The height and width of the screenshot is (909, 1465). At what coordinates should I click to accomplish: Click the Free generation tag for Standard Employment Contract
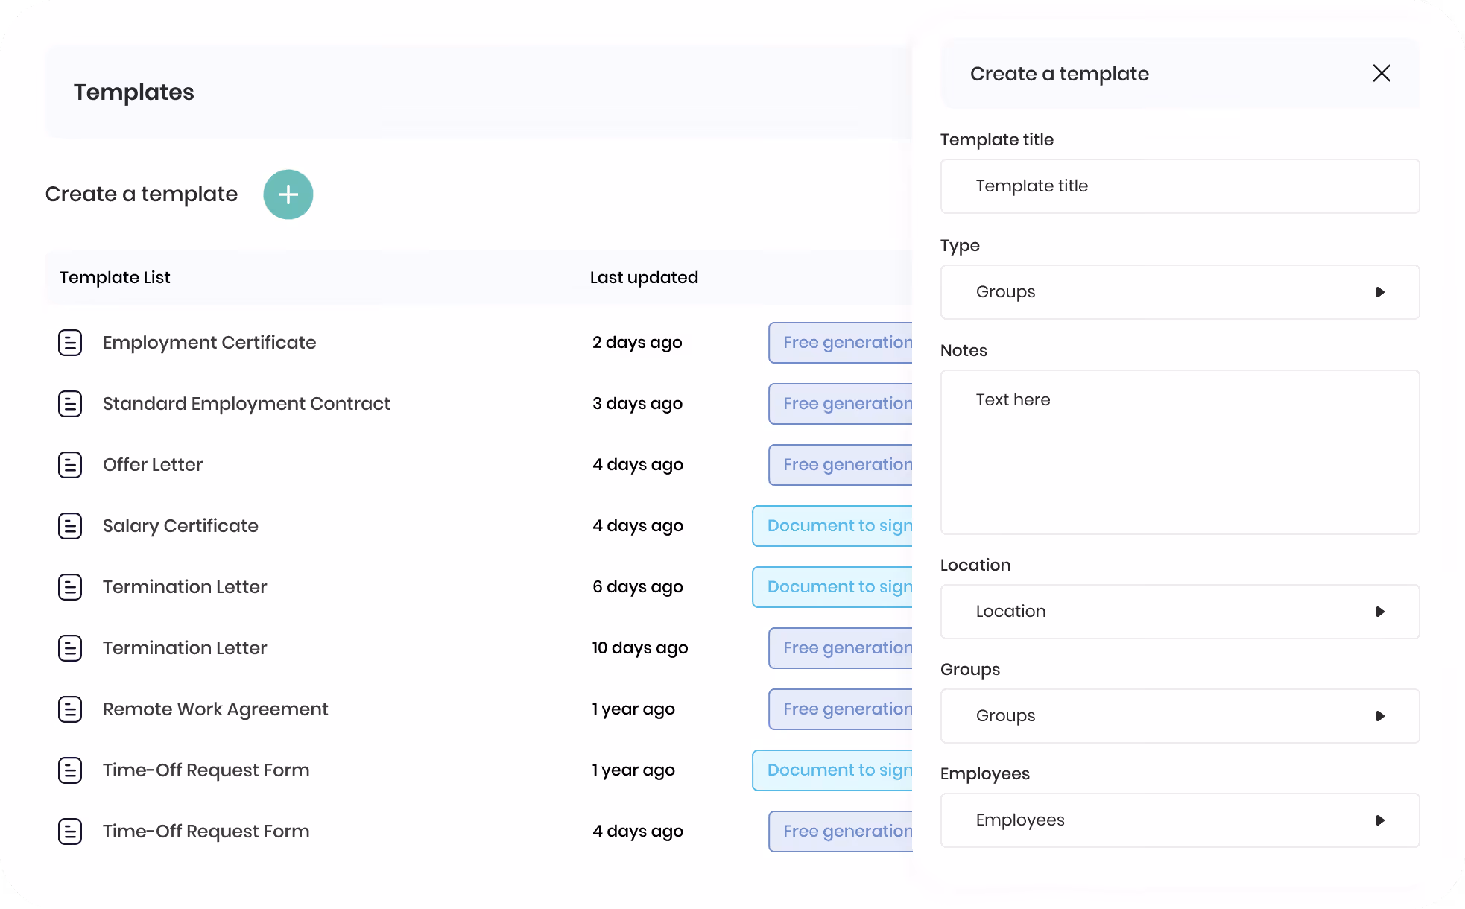point(841,404)
